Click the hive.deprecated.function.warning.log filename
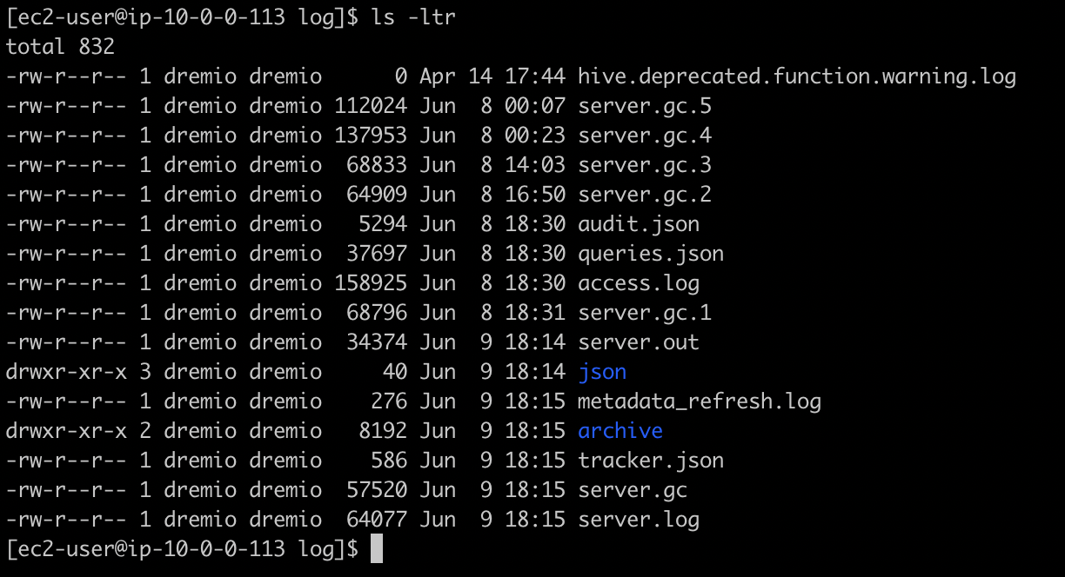This screenshot has height=577, width=1065. [x=796, y=76]
